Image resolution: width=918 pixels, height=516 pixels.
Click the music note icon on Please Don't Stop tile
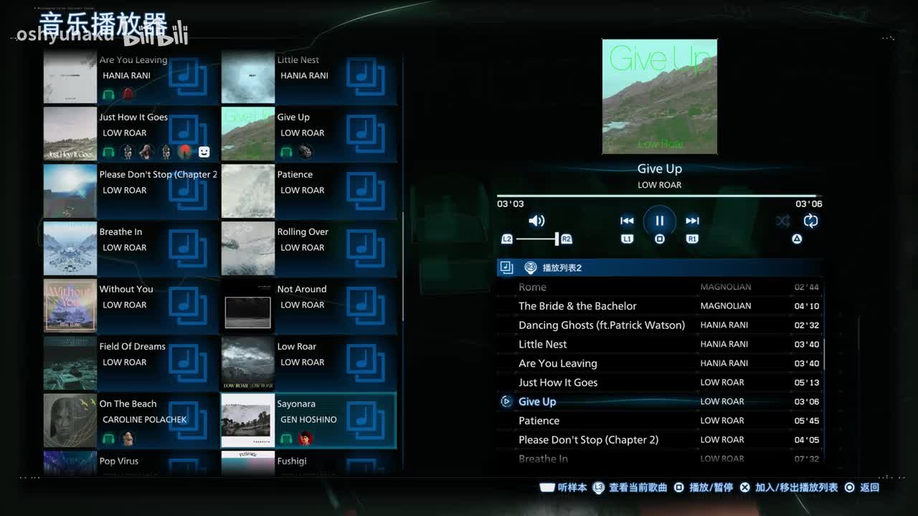[187, 192]
